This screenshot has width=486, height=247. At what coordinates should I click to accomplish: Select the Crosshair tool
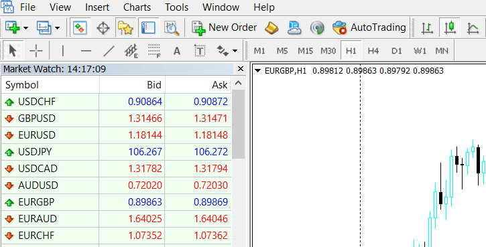[x=36, y=50]
